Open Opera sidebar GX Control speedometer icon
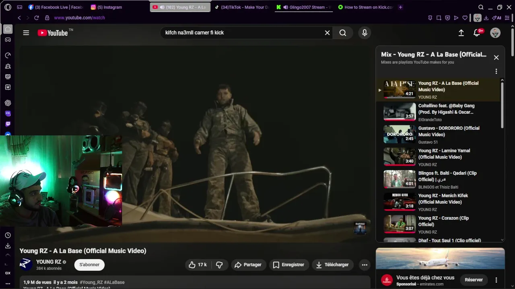The height and width of the screenshot is (289, 515). [8, 55]
